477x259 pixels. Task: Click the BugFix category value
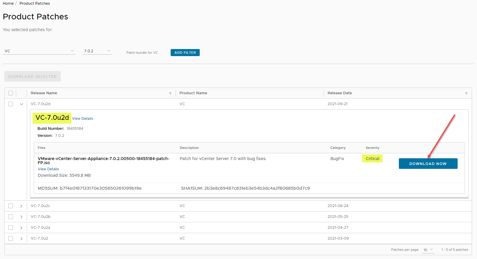[337, 159]
